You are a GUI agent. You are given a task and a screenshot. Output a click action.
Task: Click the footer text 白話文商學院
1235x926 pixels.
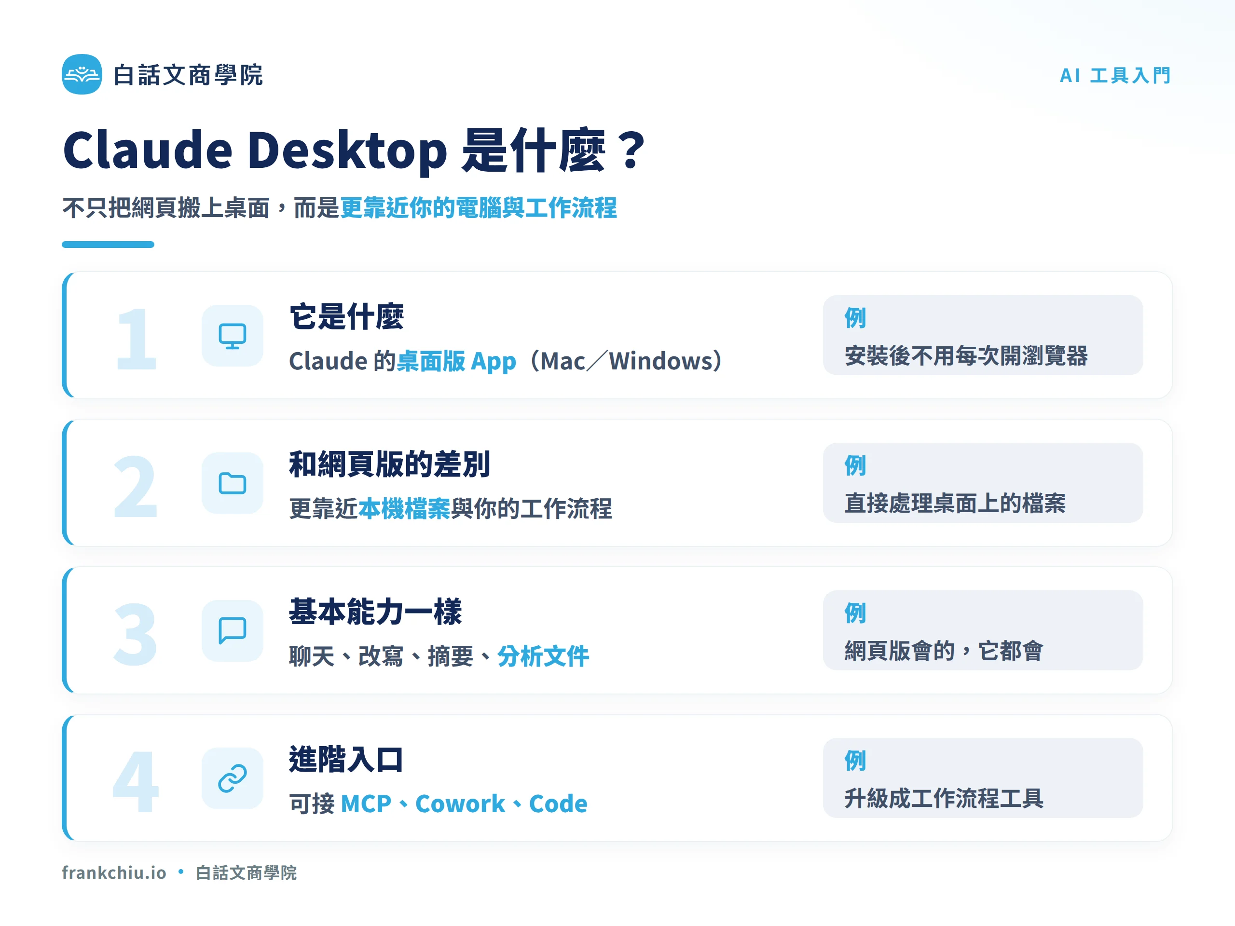246,872
